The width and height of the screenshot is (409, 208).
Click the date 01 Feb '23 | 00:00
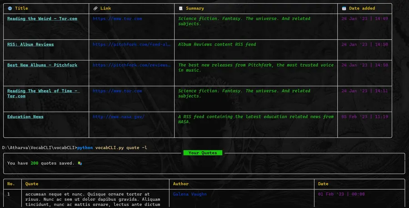coord(341,194)
